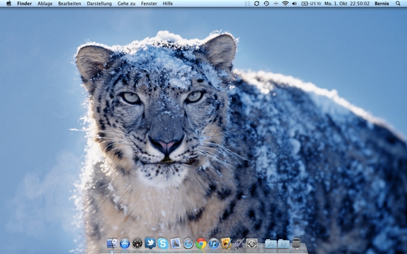This screenshot has width=407, height=254.
Task: Launch the App Store from the Dock
Action: point(125,243)
